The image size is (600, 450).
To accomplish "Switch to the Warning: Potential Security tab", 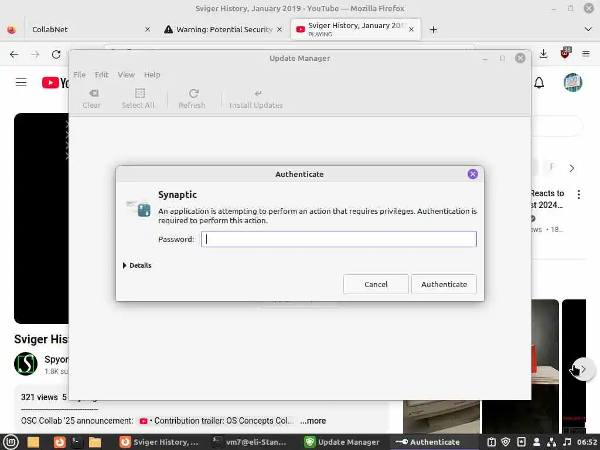I will click(x=223, y=29).
